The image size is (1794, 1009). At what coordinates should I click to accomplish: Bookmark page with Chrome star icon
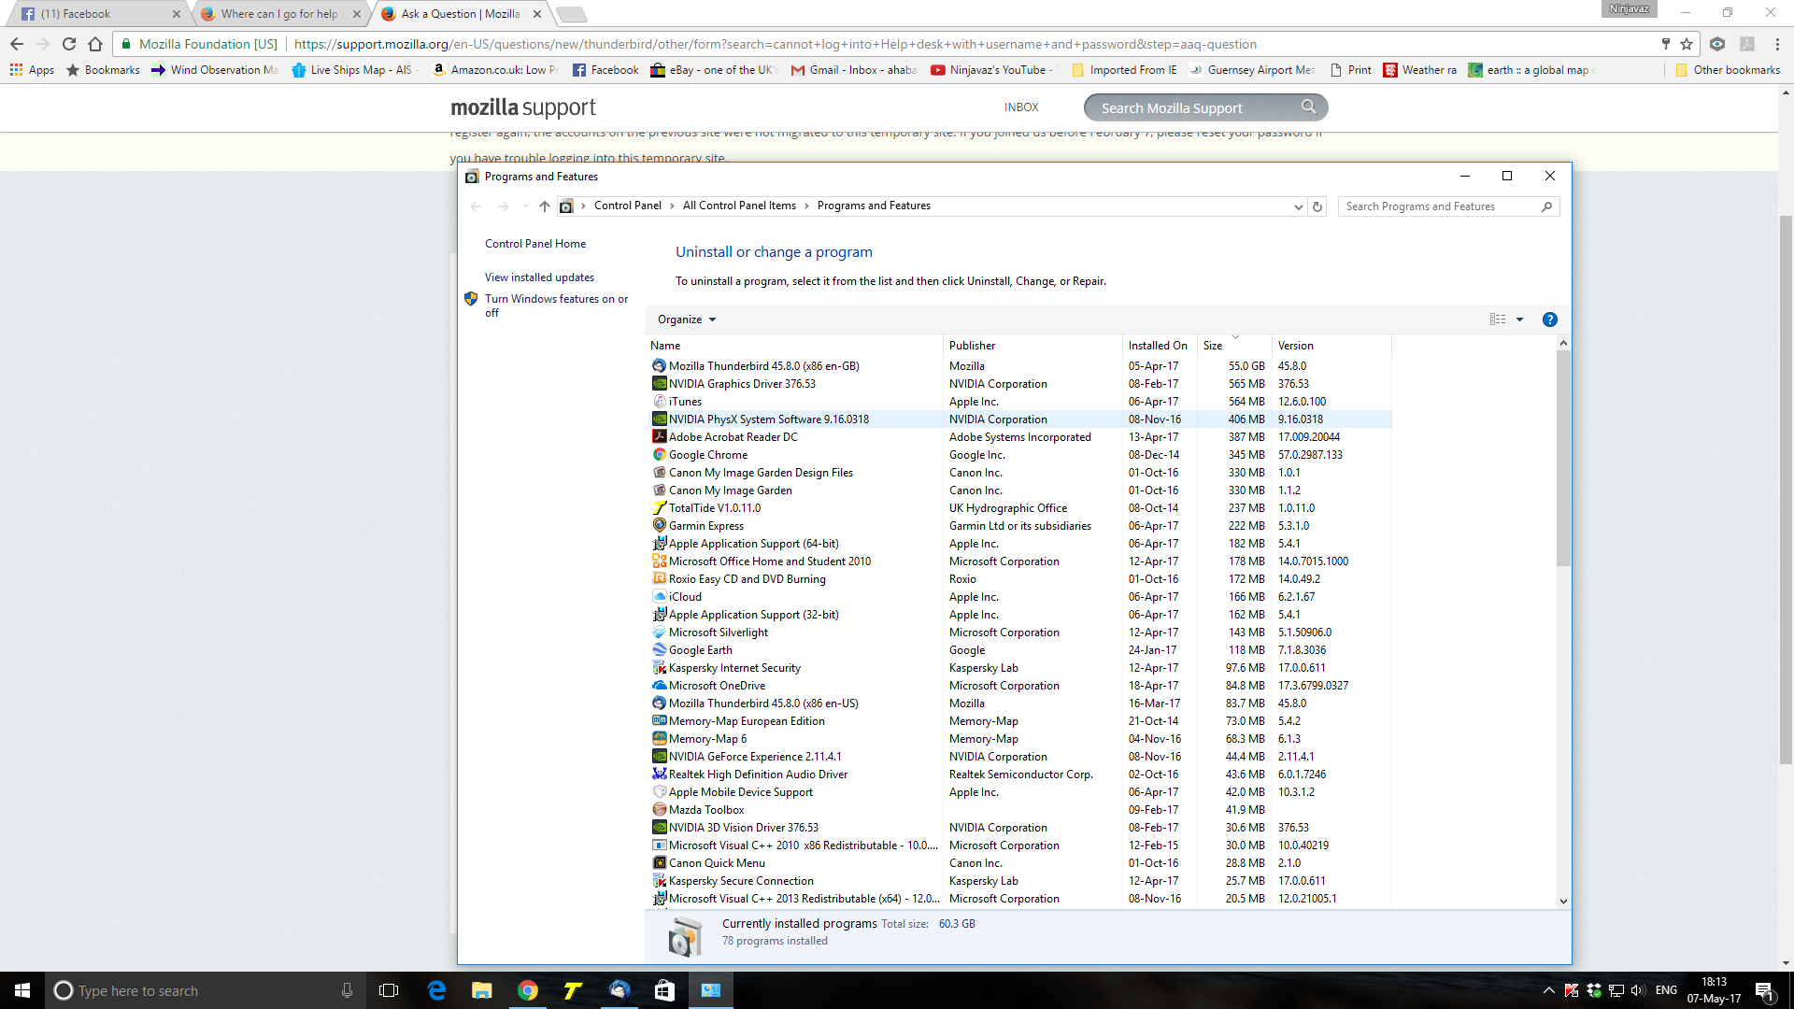1687,44
